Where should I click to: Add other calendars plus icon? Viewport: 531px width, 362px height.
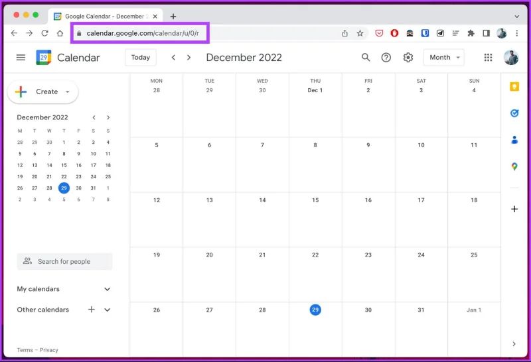92,309
